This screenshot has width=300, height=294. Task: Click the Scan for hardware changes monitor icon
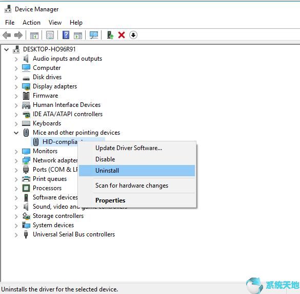click(x=94, y=35)
